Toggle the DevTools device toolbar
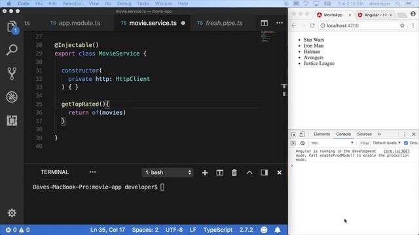 coord(302,134)
